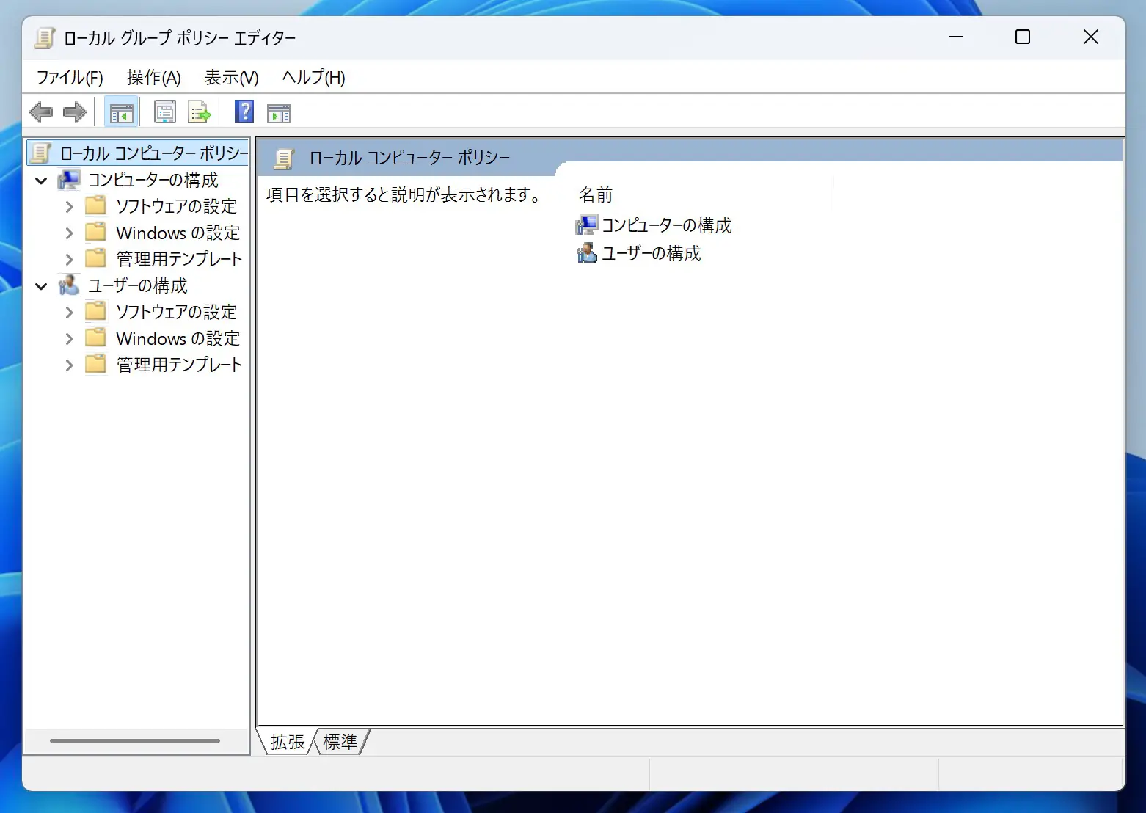
Task: Toggle the show/hide console tree toolbar icon
Action: click(121, 113)
